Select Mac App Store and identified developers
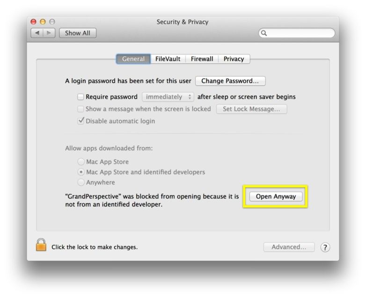This screenshot has height=298, width=366. (81, 172)
